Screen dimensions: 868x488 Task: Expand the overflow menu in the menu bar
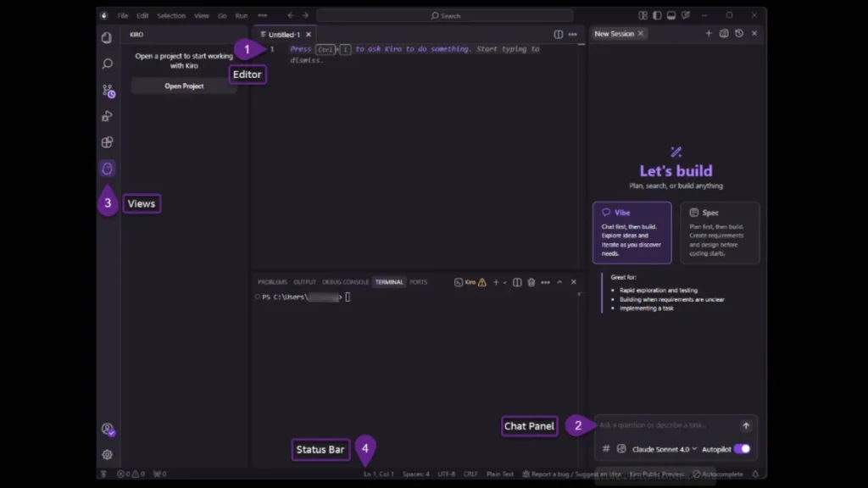click(x=263, y=15)
